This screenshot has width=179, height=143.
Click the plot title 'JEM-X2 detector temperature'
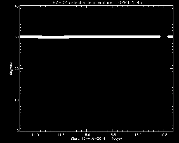coord(81,3)
